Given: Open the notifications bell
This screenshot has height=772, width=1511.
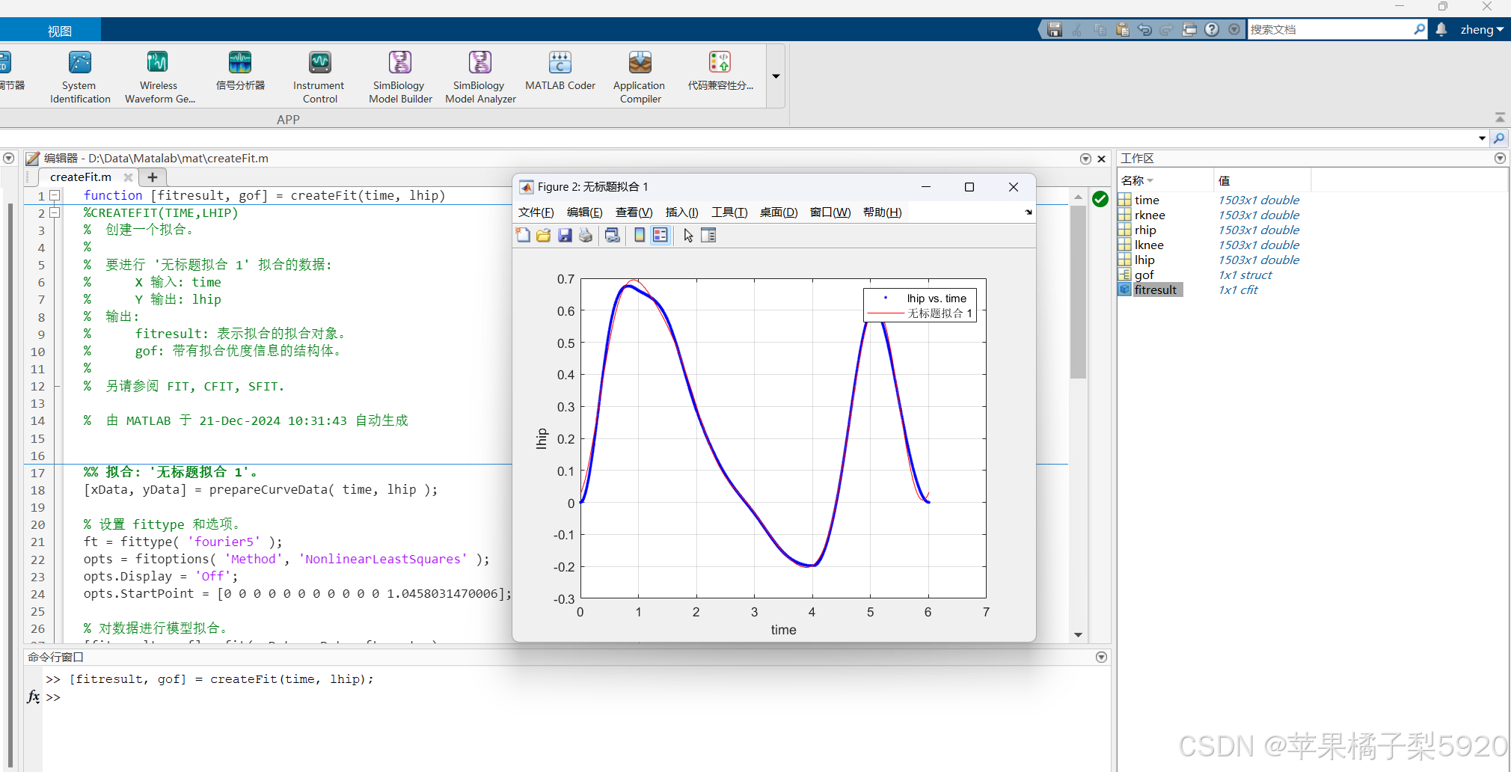Looking at the screenshot, I should pos(1441,30).
